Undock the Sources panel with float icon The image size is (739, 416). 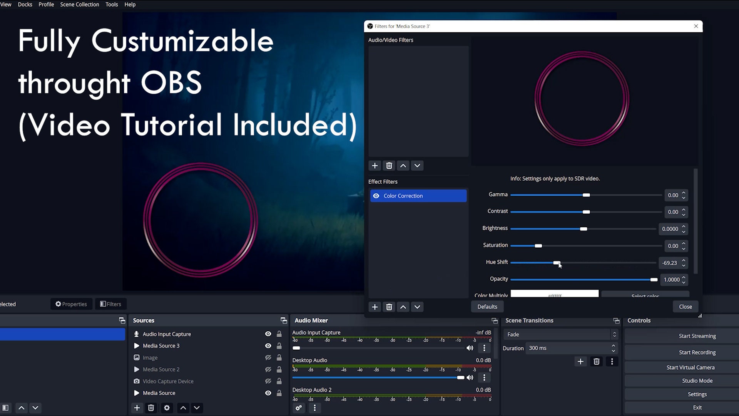click(x=284, y=320)
